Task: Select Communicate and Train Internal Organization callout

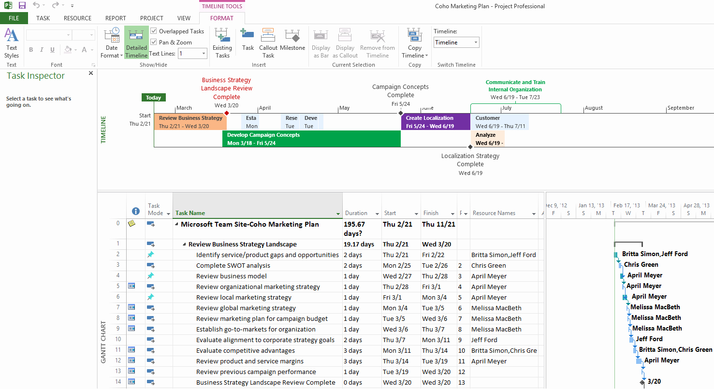Action: click(x=515, y=90)
